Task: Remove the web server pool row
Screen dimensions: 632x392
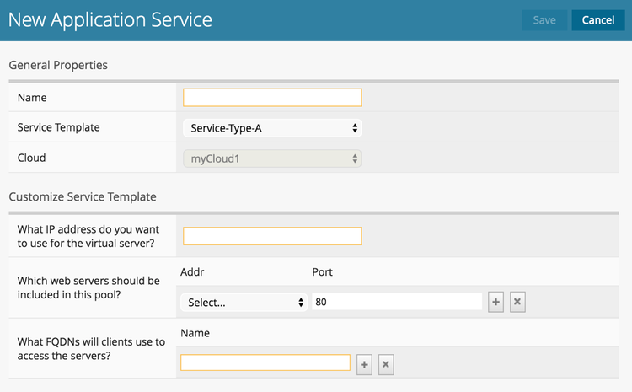Action: 518,303
